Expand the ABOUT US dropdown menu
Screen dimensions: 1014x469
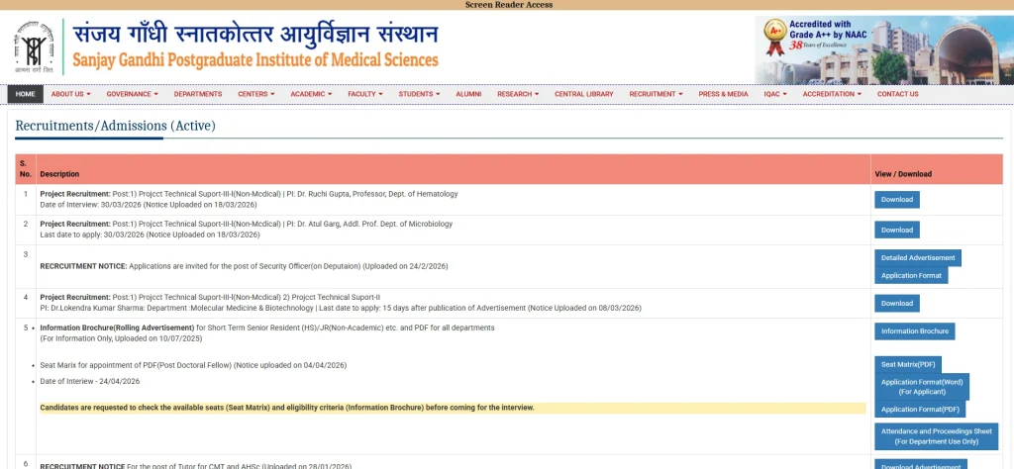click(x=70, y=94)
